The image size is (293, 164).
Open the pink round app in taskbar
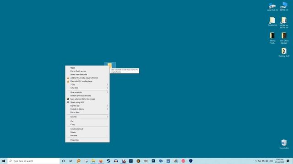pyautogui.click(x=183, y=161)
